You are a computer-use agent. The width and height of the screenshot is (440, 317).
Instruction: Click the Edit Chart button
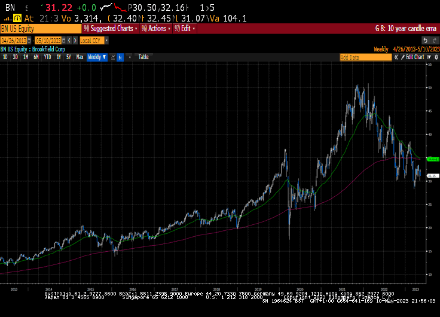point(412,57)
